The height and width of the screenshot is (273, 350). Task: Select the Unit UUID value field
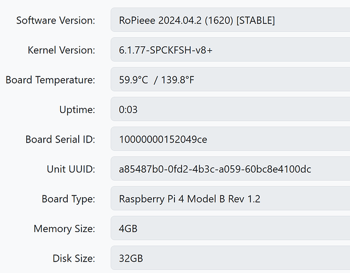click(x=230, y=169)
